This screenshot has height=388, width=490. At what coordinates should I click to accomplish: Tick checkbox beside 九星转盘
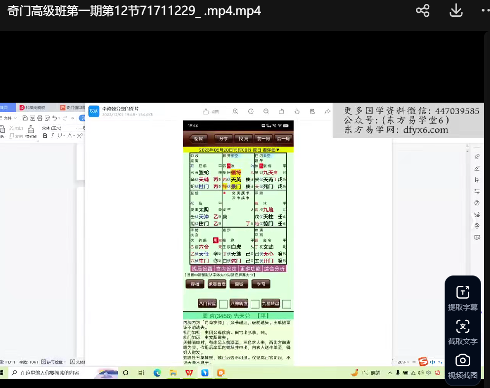pos(286,304)
